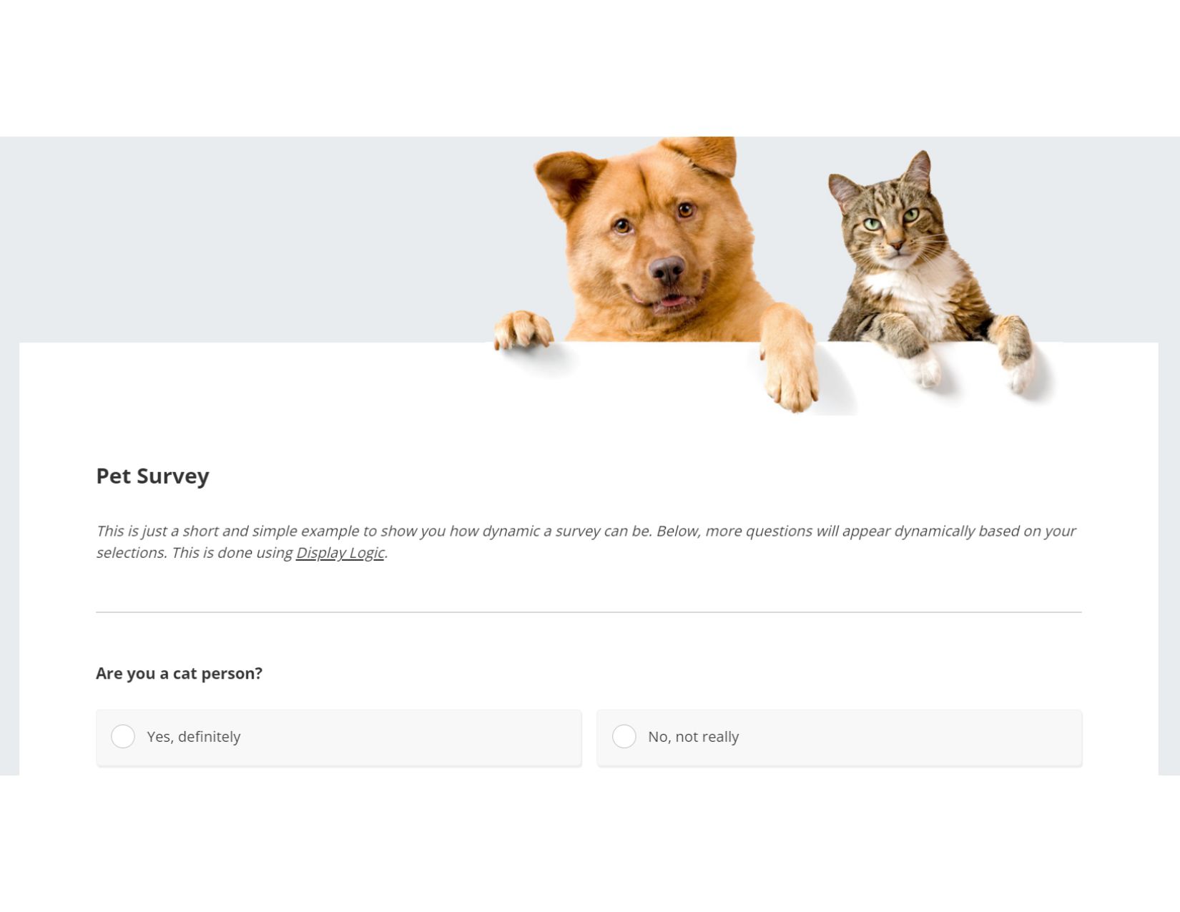
Task: Click the horizontal divider under the description
Action: pos(589,612)
